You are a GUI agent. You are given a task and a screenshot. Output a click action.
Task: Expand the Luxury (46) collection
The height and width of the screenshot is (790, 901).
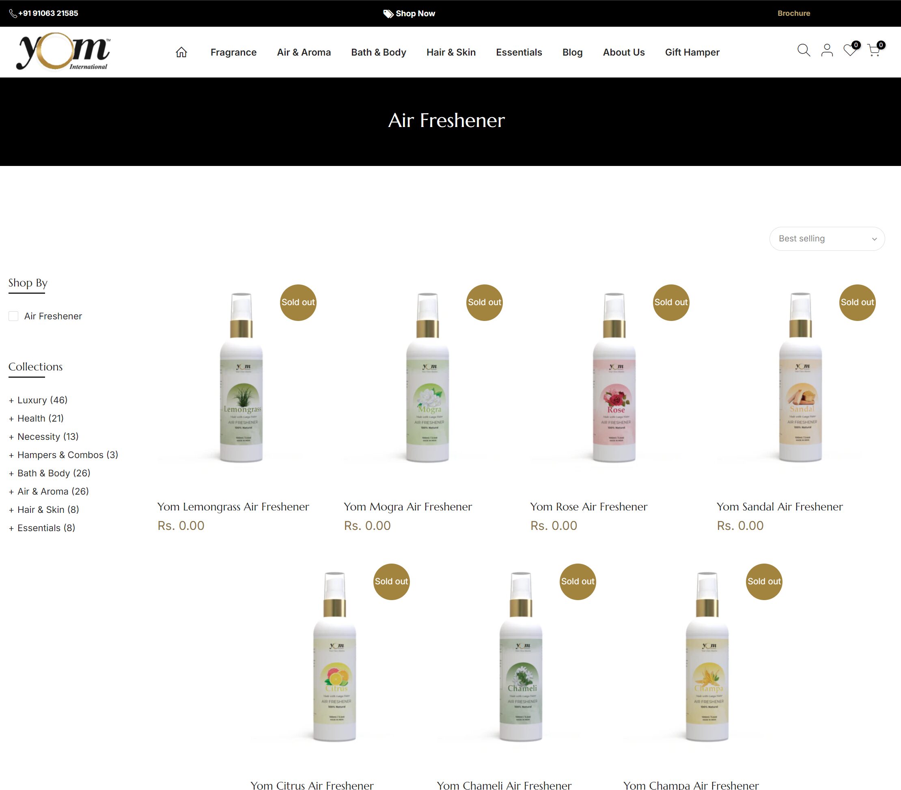point(38,400)
